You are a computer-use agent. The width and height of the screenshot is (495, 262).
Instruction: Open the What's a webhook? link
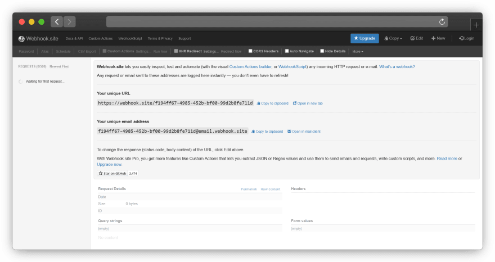click(397, 66)
